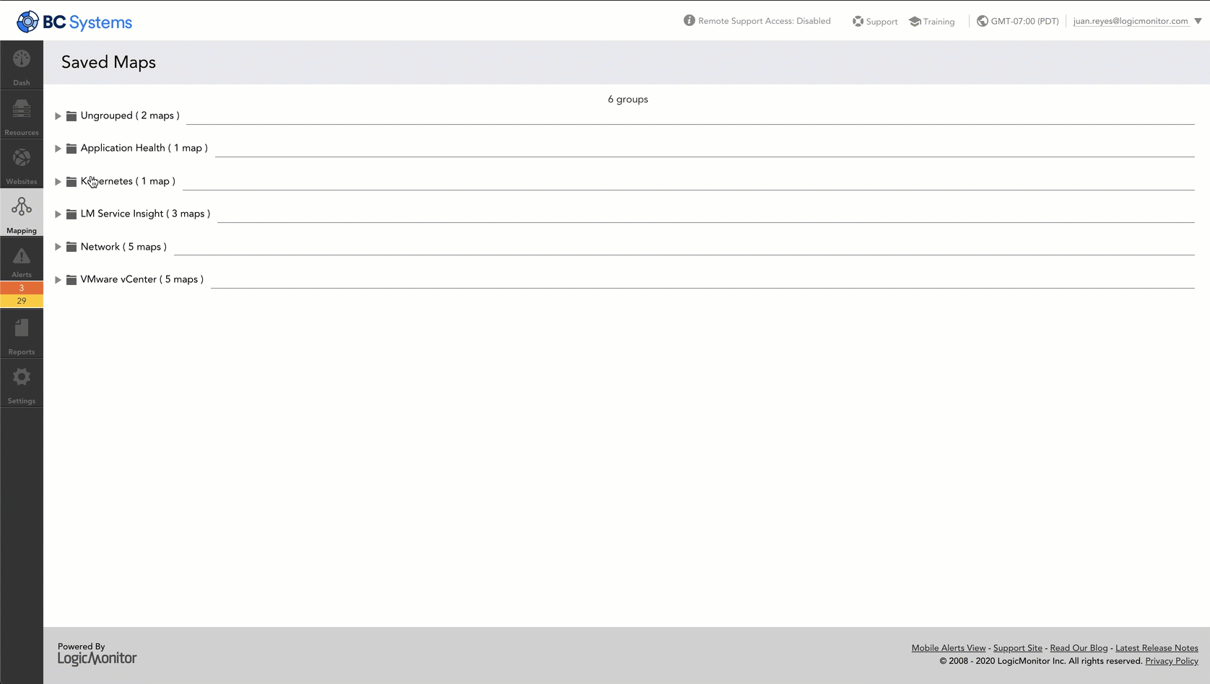Click the yellow alert count 29
Screen dimensions: 1210x684
click(x=22, y=301)
